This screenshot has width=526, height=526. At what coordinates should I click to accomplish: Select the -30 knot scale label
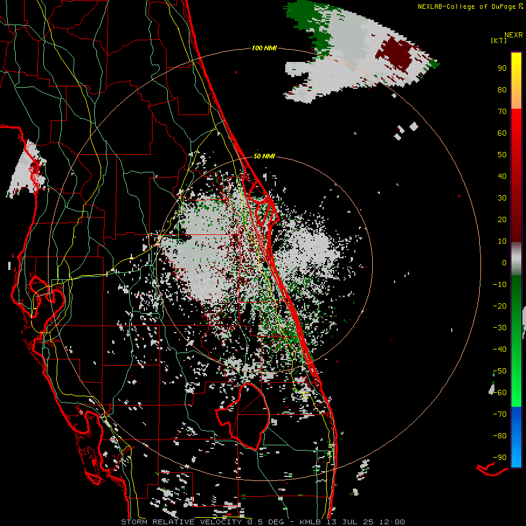500,328
